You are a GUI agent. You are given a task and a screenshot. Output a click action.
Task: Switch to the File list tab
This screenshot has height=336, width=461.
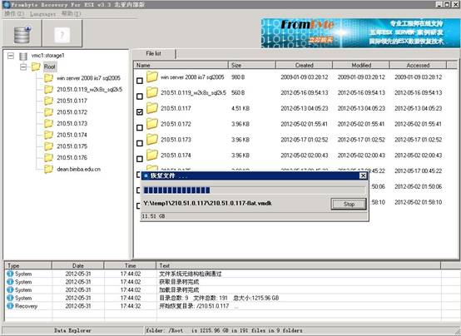[153, 53]
